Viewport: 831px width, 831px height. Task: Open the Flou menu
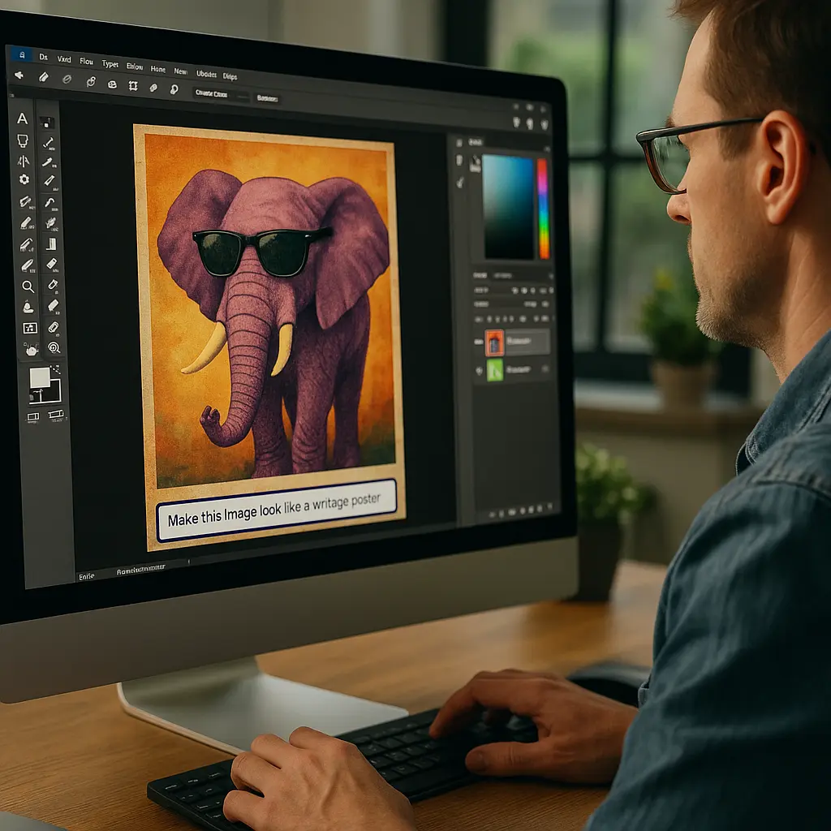point(86,62)
